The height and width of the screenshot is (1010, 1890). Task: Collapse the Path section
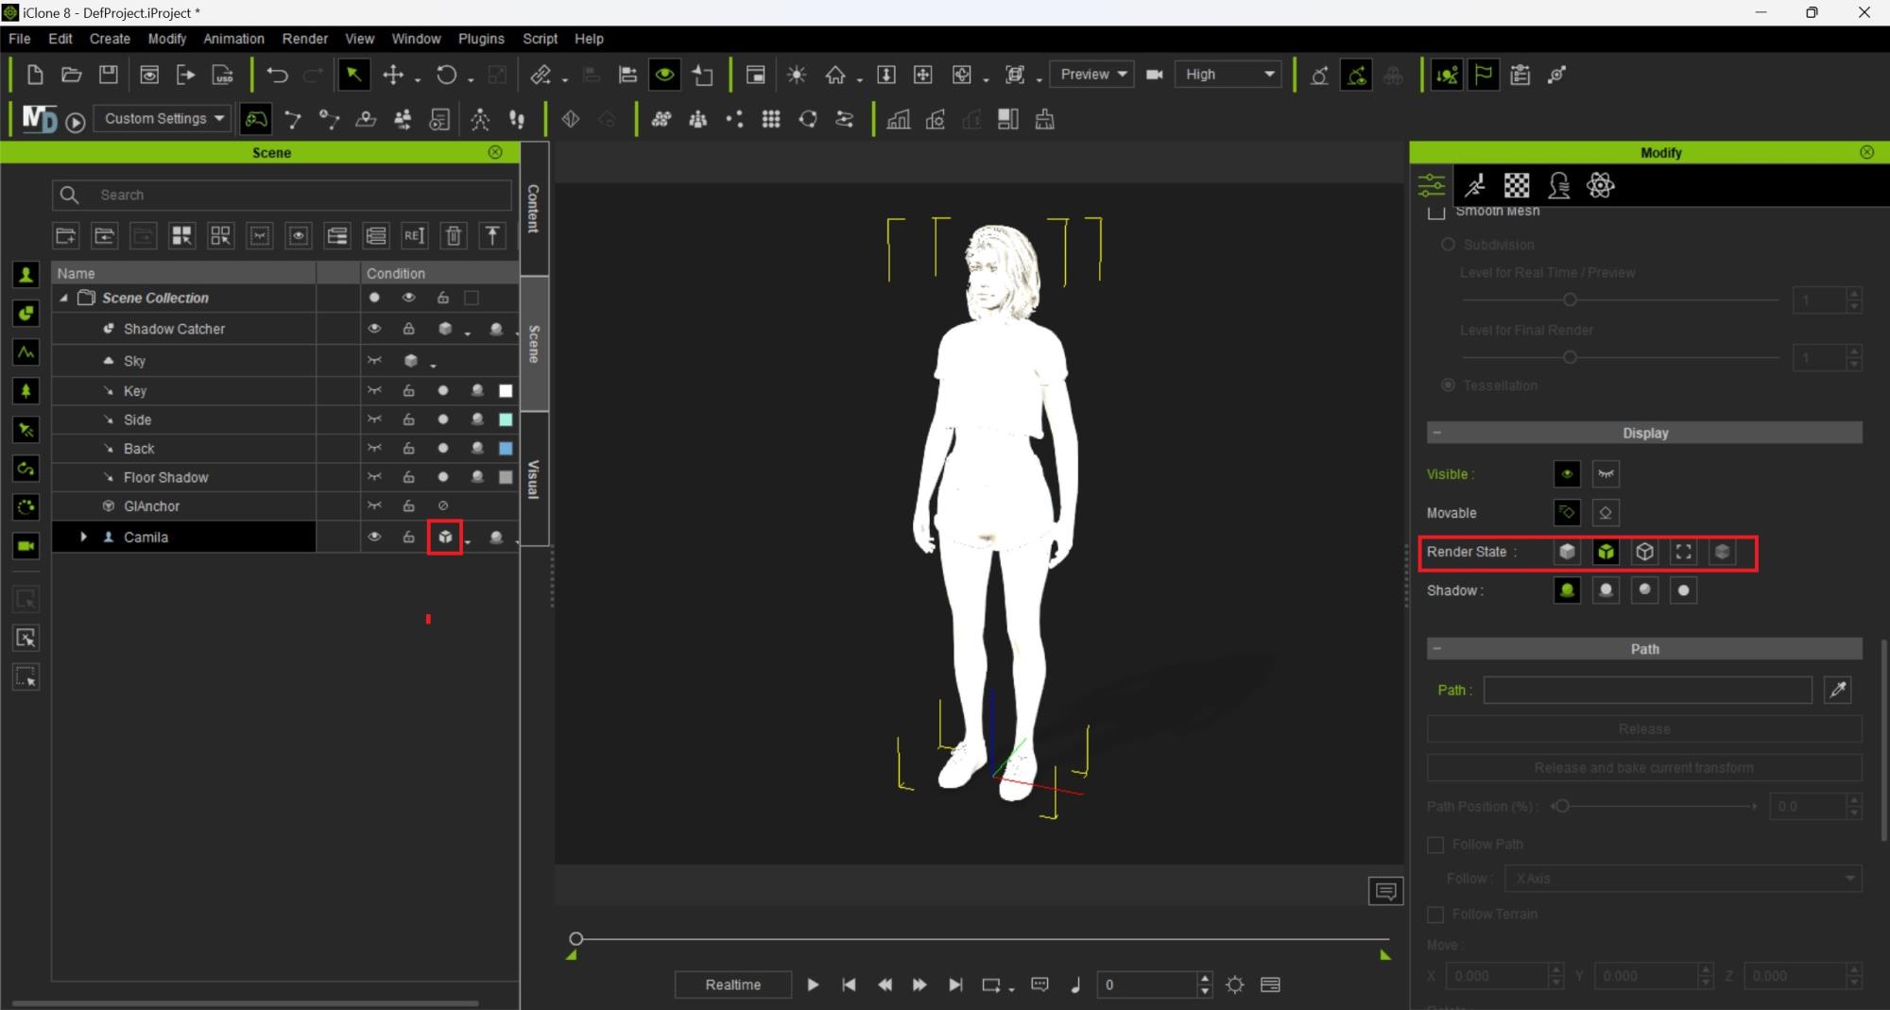pos(1437,649)
